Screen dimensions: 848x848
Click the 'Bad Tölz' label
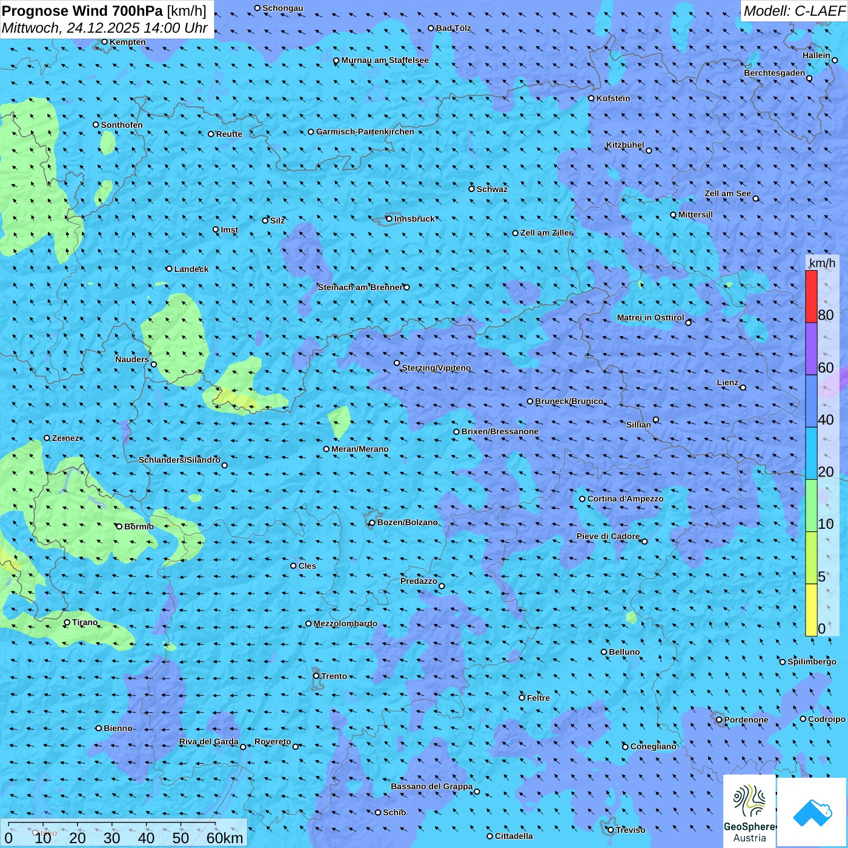(x=453, y=28)
